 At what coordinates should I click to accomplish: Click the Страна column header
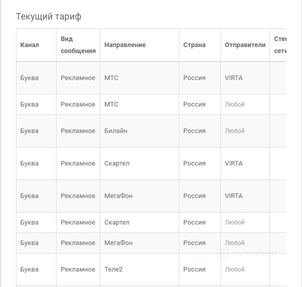[194, 45]
